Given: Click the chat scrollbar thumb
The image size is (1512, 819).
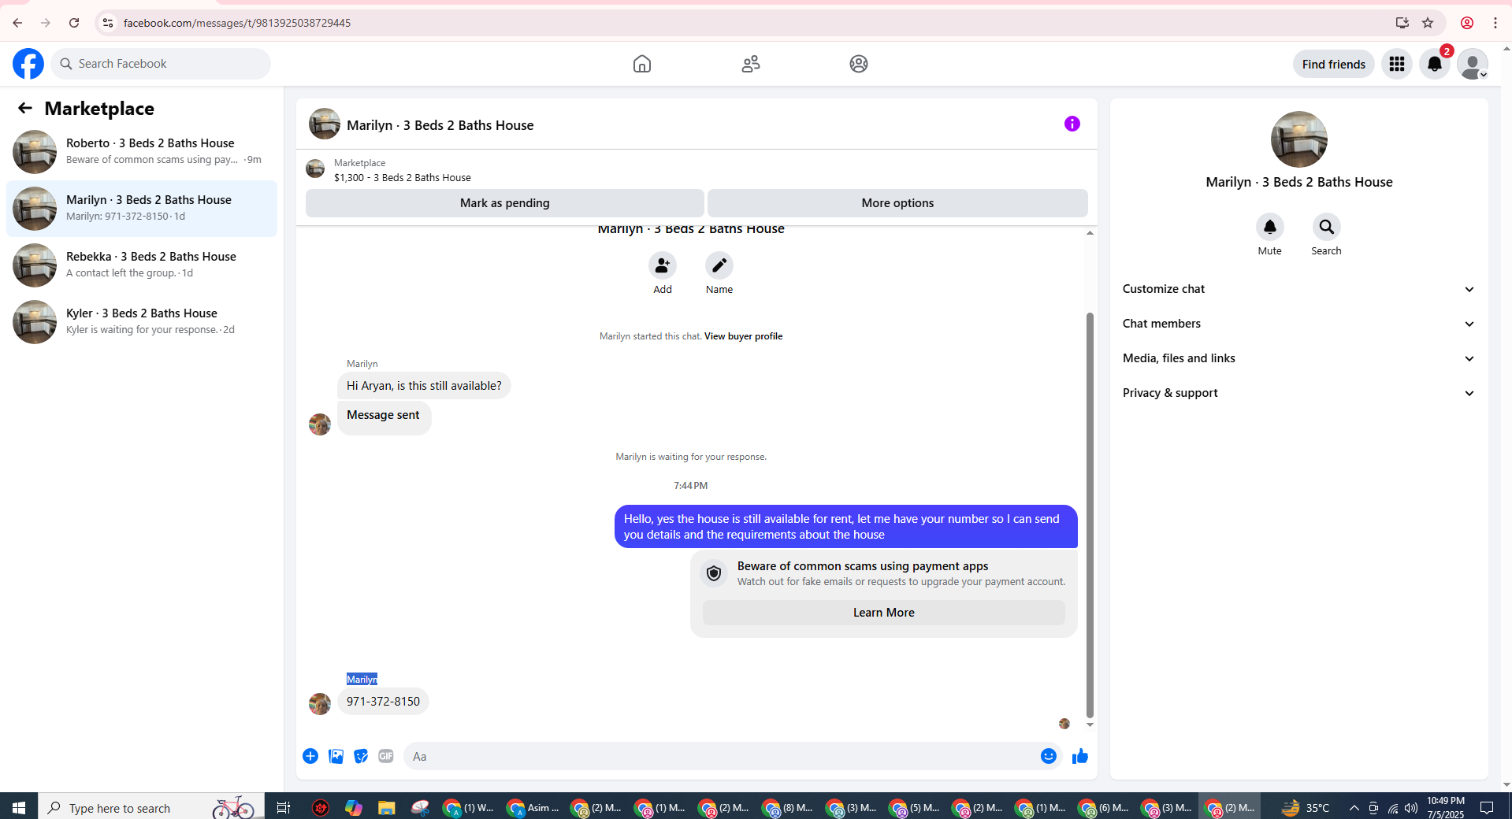Looking at the screenshot, I should [x=1090, y=515].
